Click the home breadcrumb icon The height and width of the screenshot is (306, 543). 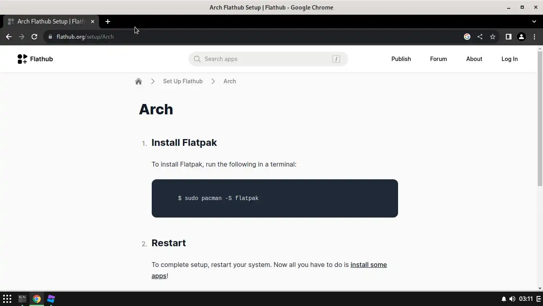coord(139,81)
